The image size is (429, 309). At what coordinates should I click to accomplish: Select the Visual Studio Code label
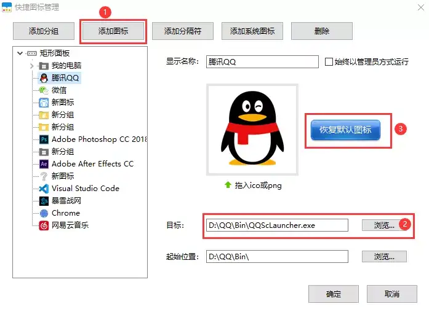coord(86,189)
